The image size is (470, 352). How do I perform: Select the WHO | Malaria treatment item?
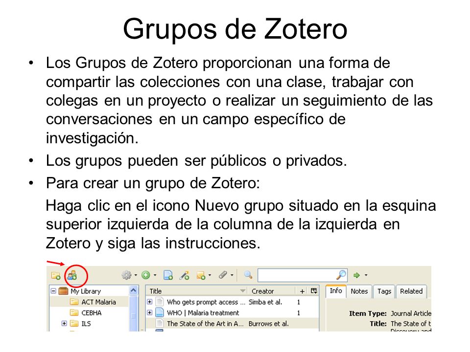pos(232,312)
